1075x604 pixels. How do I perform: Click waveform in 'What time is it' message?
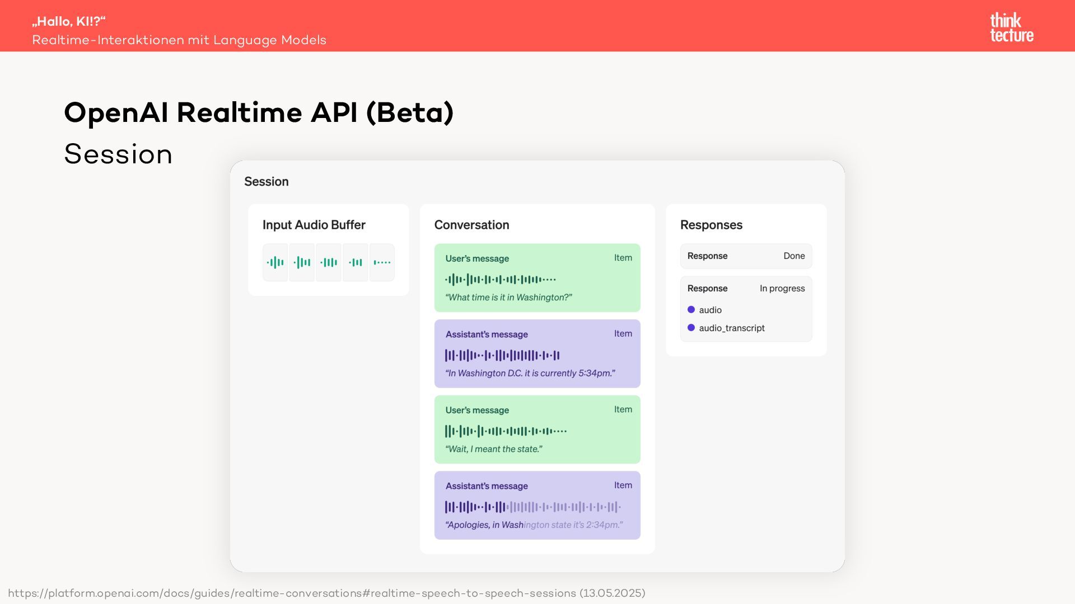click(x=500, y=279)
